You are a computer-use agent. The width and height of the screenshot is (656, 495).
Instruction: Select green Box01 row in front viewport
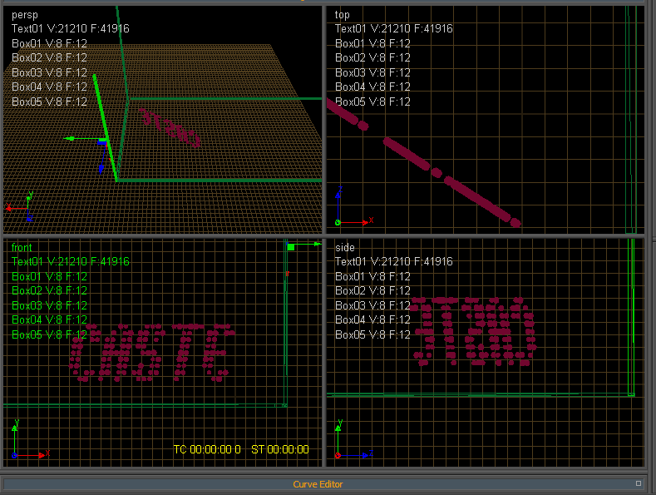coord(49,276)
